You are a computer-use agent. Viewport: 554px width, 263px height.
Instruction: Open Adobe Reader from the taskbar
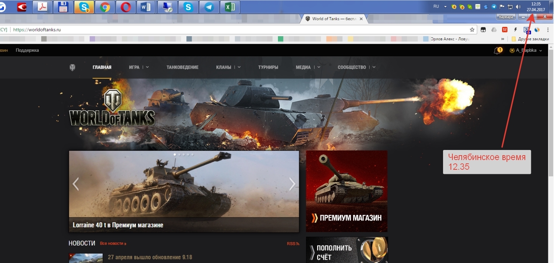coord(42,7)
